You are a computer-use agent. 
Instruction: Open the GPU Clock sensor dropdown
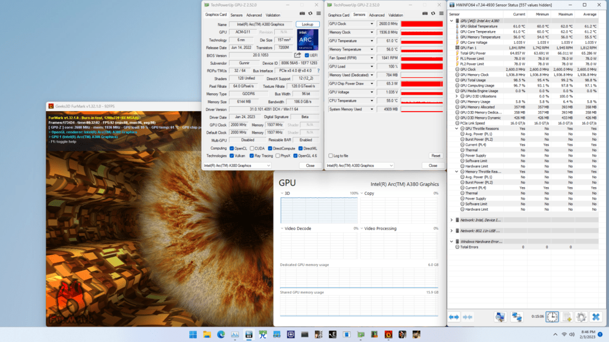pos(372,24)
